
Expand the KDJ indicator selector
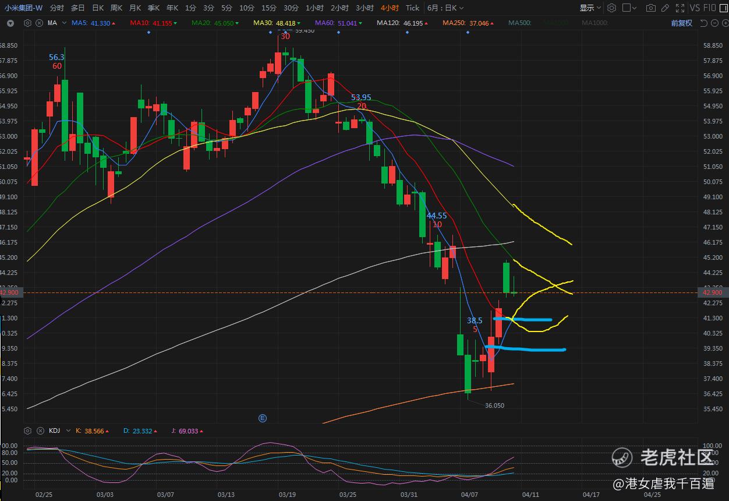(68, 431)
